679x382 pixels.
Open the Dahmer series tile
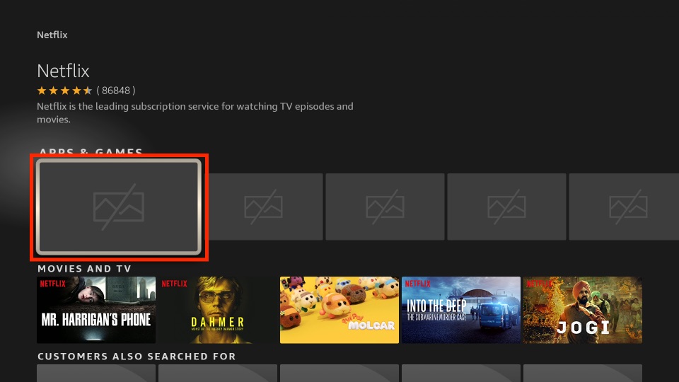pyautogui.click(x=218, y=310)
